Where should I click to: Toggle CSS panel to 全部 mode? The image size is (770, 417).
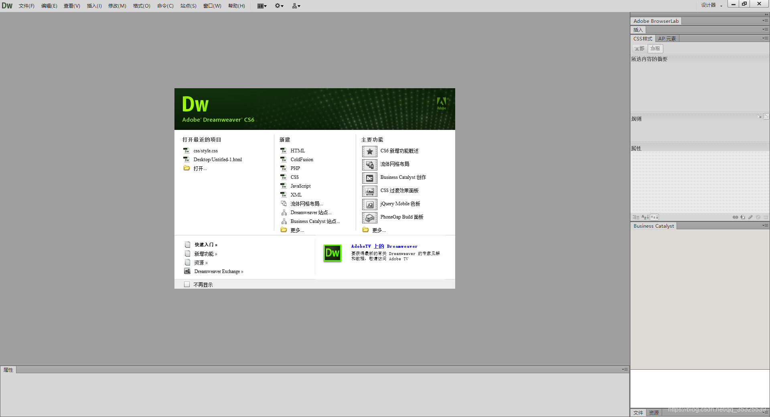pyautogui.click(x=639, y=49)
